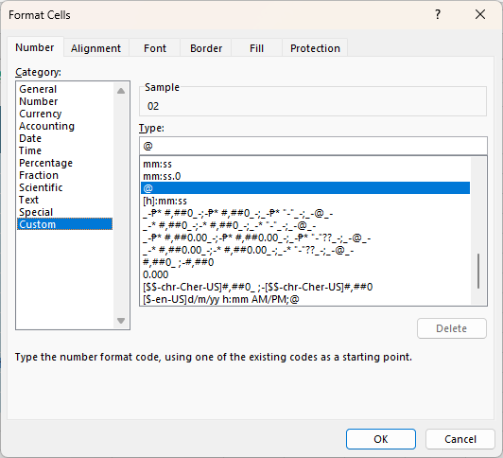Select the mm:ss format code
Screen dimensions: 503x458
[x=305, y=164]
